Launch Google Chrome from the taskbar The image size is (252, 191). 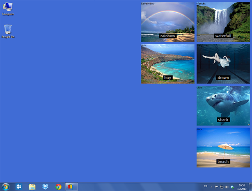click(x=58, y=187)
